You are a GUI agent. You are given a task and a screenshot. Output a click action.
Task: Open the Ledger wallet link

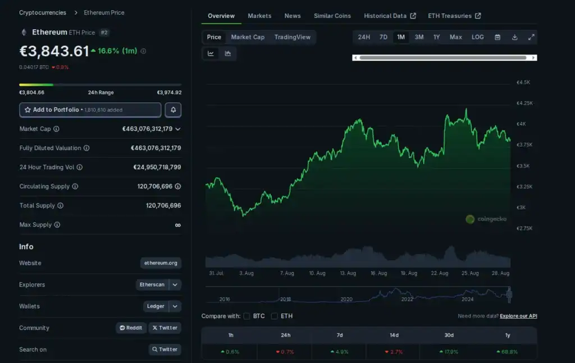point(156,306)
